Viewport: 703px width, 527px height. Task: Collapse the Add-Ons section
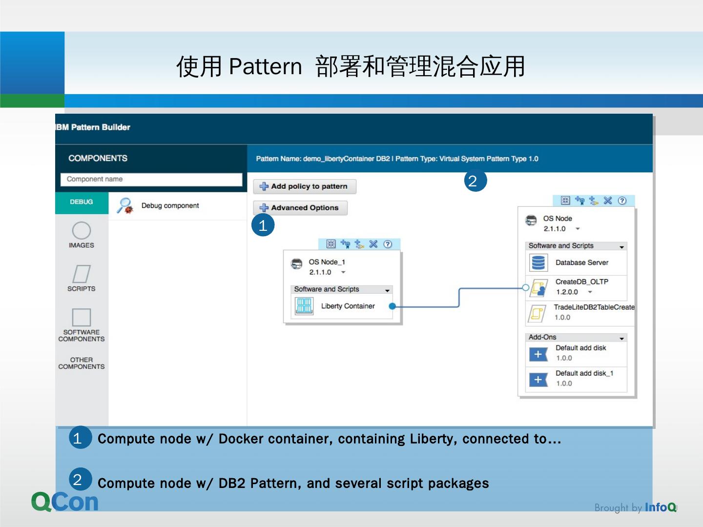coord(621,338)
